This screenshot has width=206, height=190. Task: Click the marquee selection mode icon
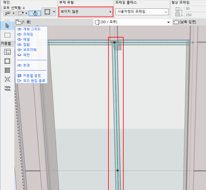coord(21,13)
